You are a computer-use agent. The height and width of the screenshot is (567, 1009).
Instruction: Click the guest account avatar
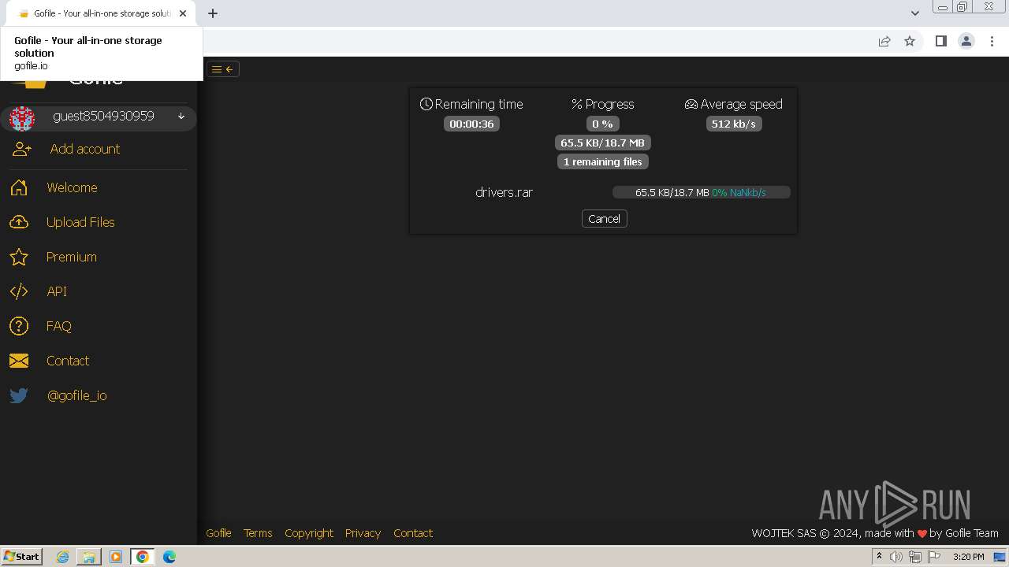pos(22,118)
